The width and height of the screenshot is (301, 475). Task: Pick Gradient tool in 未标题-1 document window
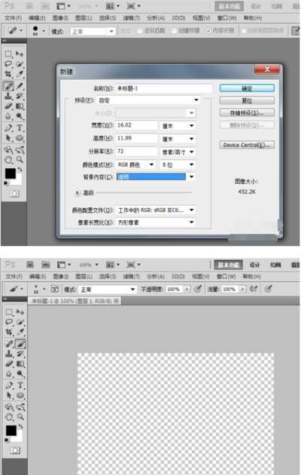(x=20, y=363)
